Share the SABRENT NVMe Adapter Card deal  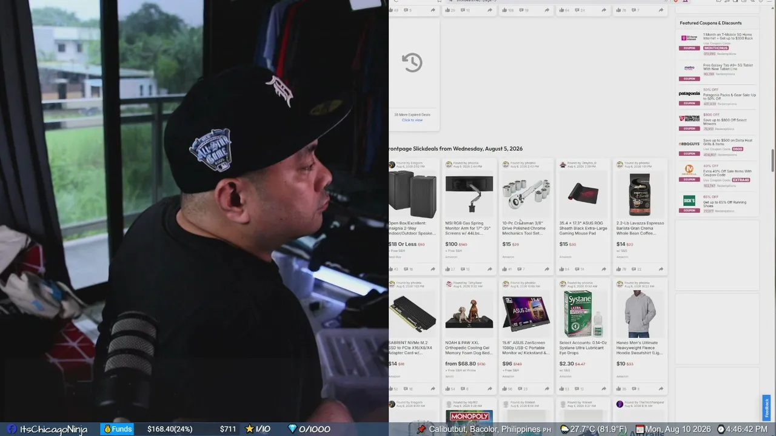pos(433,389)
